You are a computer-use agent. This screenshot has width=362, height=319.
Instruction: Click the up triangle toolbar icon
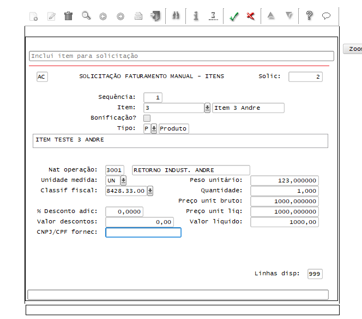271,15
